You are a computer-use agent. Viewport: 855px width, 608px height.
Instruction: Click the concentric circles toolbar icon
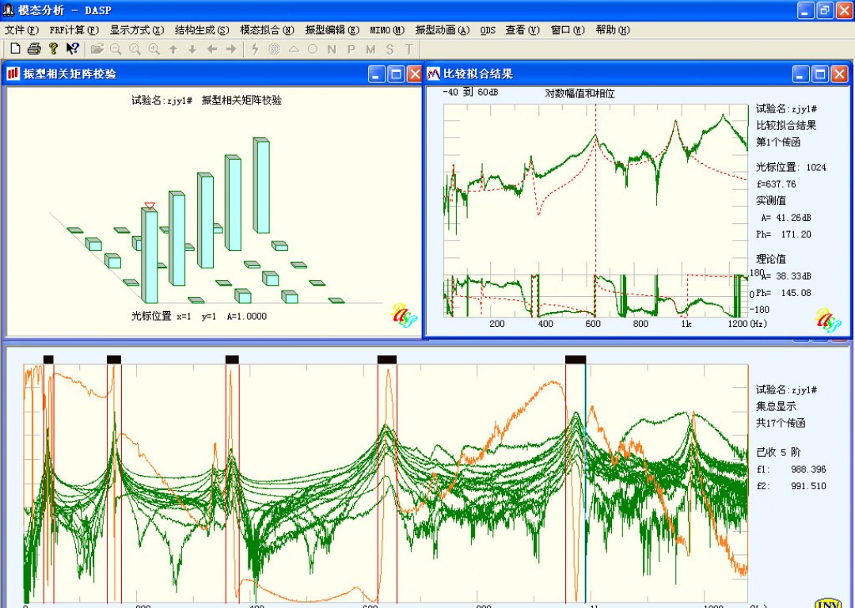point(274,49)
